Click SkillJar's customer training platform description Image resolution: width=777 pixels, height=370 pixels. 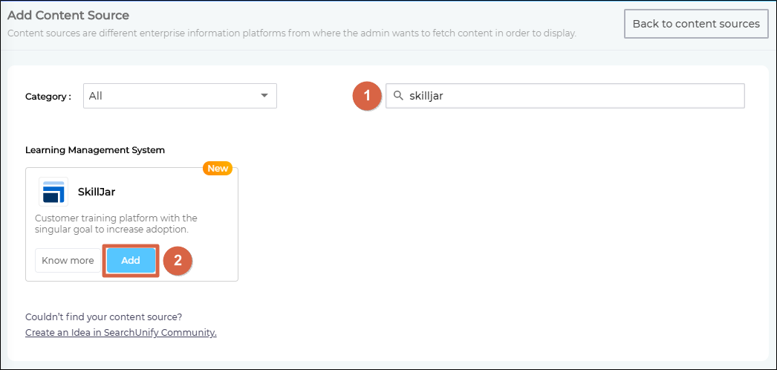pos(117,224)
